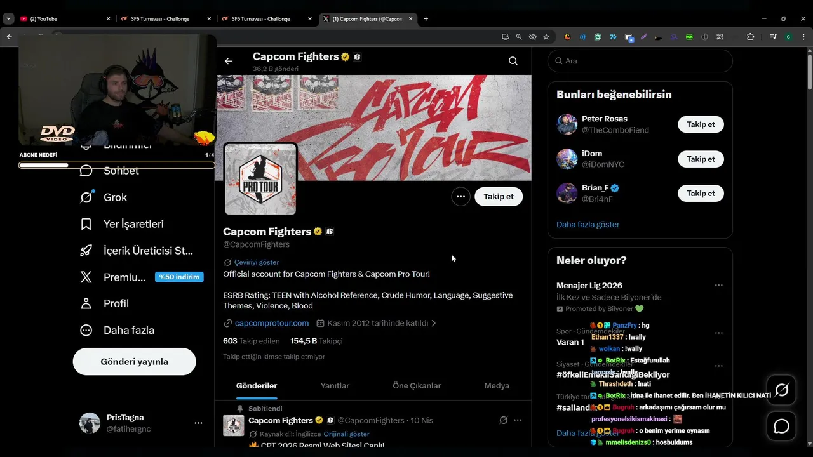Click the search magnifier in profile header
This screenshot has width=813, height=457.
(513, 61)
